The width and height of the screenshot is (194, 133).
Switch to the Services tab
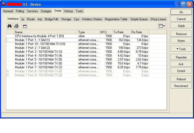32,11
